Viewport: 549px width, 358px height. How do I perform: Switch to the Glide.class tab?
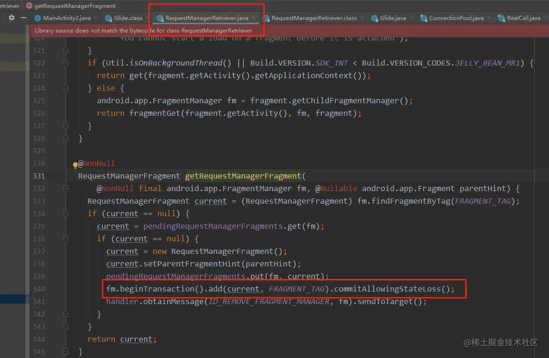pyautogui.click(x=128, y=18)
